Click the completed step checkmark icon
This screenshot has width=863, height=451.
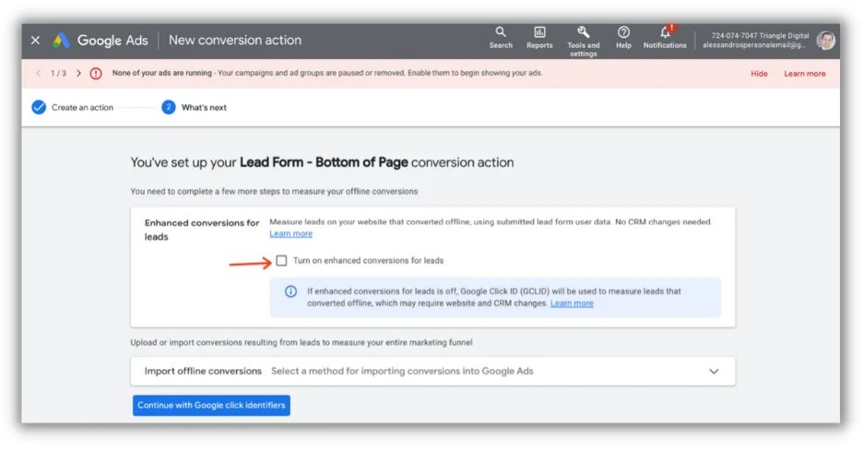tap(39, 107)
